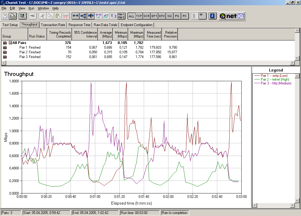Click the blue Info toolbar icon

tap(213, 16)
